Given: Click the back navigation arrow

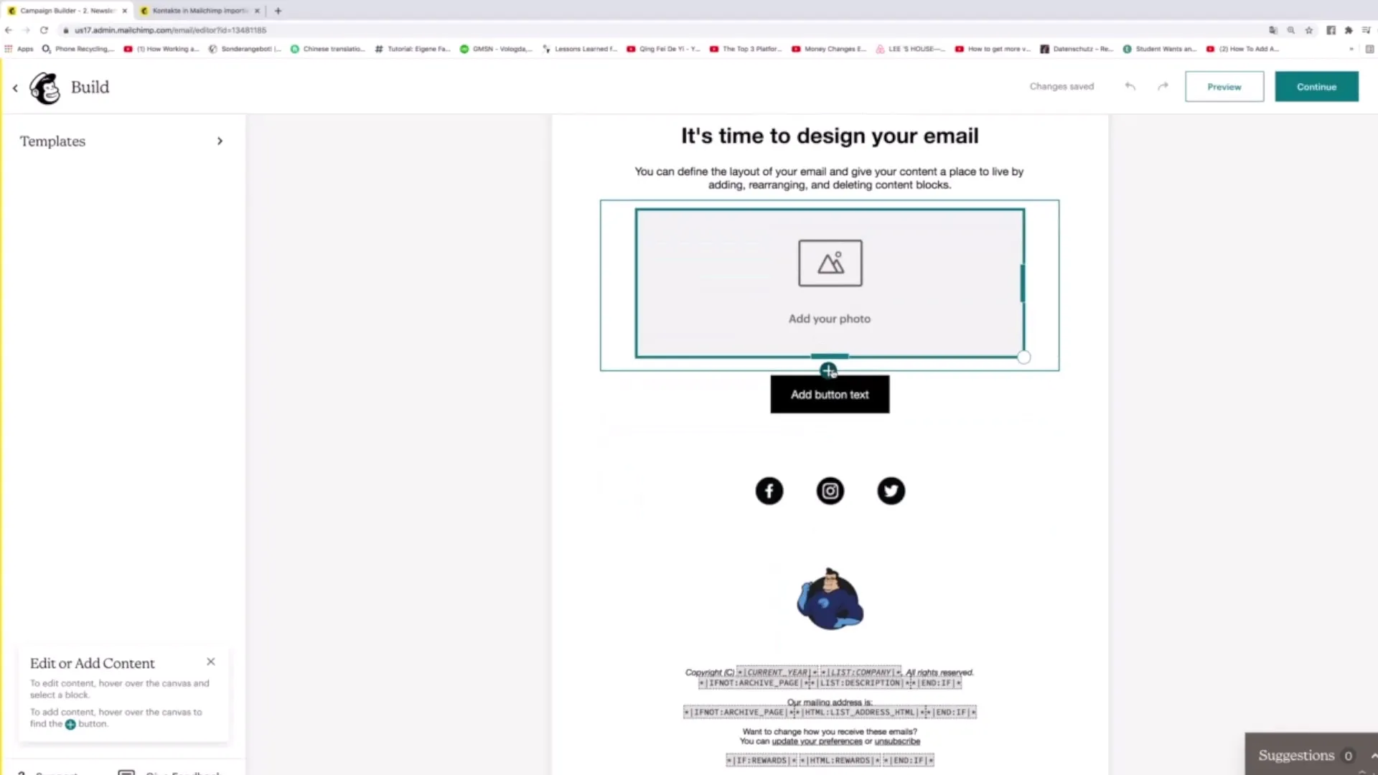Looking at the screenshot, I should [14, 87].
